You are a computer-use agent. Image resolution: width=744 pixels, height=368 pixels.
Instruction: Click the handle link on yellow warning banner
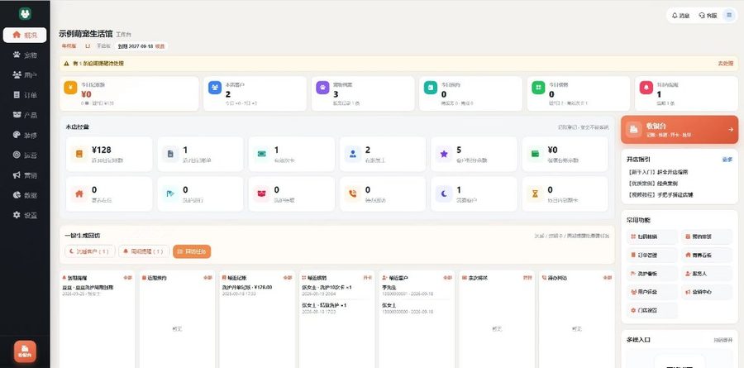pos(725,63)
